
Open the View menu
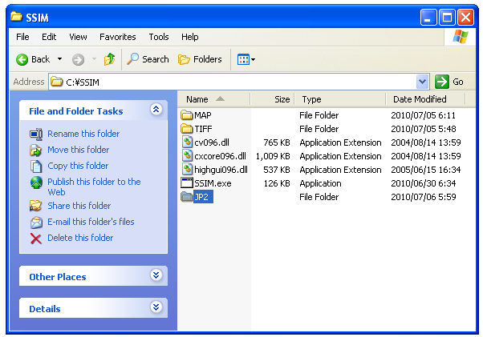pos(78,37)
